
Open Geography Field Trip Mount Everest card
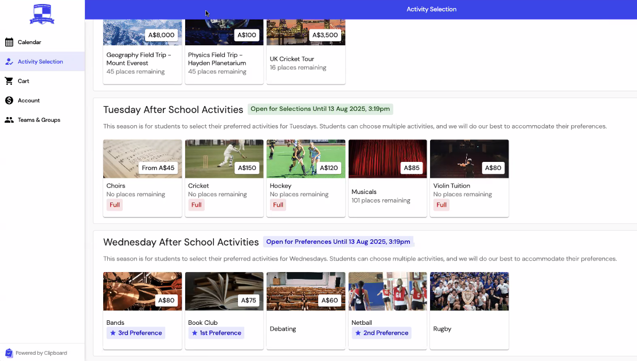click(x=142, y=52)
